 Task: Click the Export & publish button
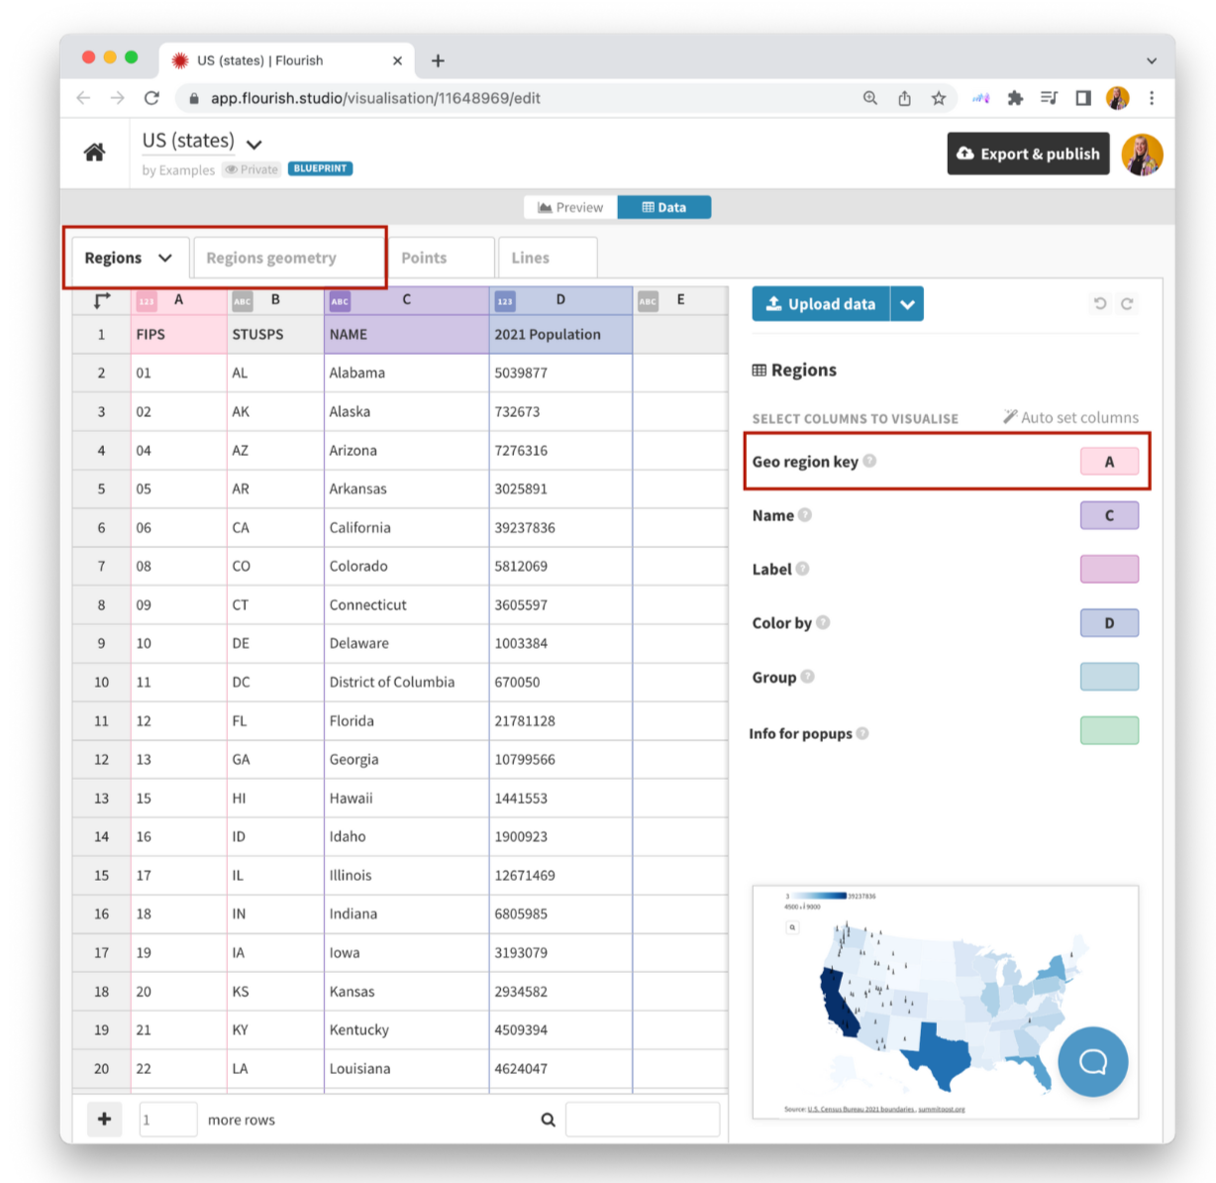(1029, 154)
